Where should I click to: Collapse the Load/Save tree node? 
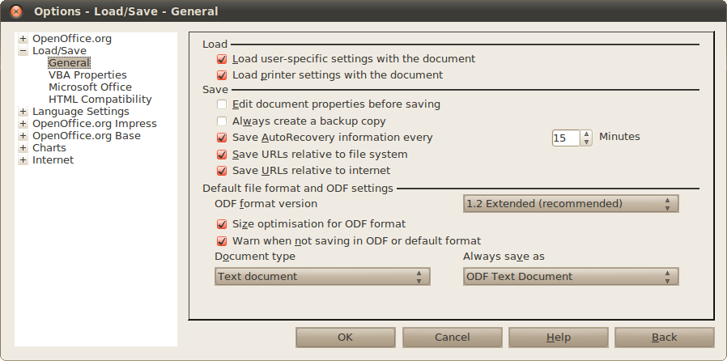tap(23, 51)
